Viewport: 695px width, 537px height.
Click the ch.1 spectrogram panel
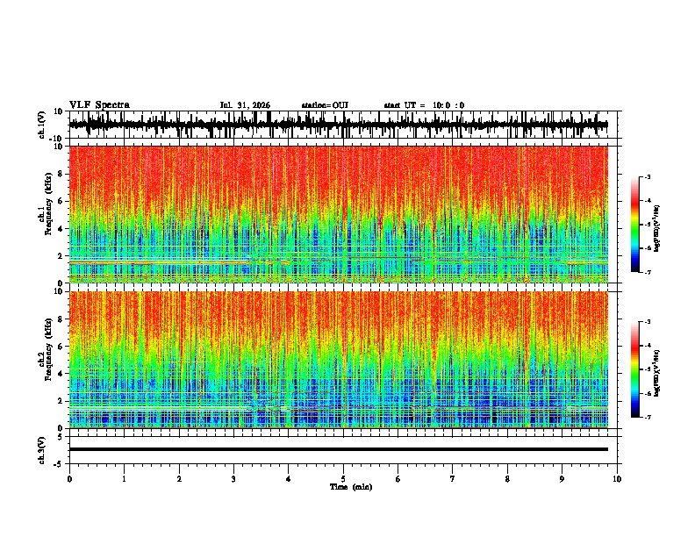pos(339,214)
